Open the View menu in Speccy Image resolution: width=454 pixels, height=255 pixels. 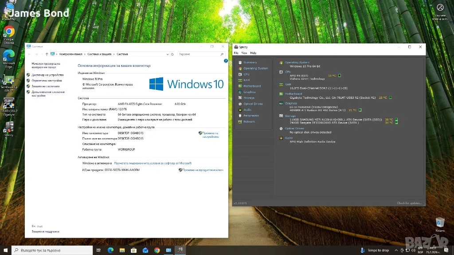click(x=244, y=53)
